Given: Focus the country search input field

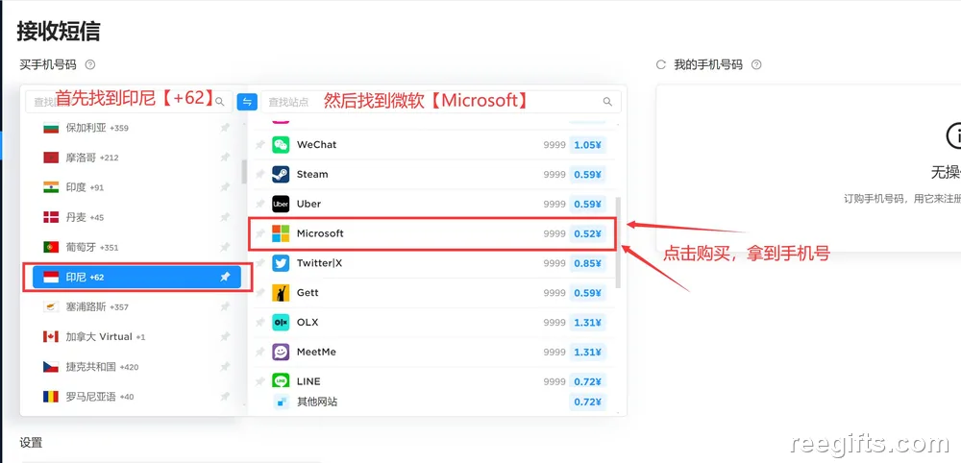Looking at the screenshot, I should coord(129,102).
